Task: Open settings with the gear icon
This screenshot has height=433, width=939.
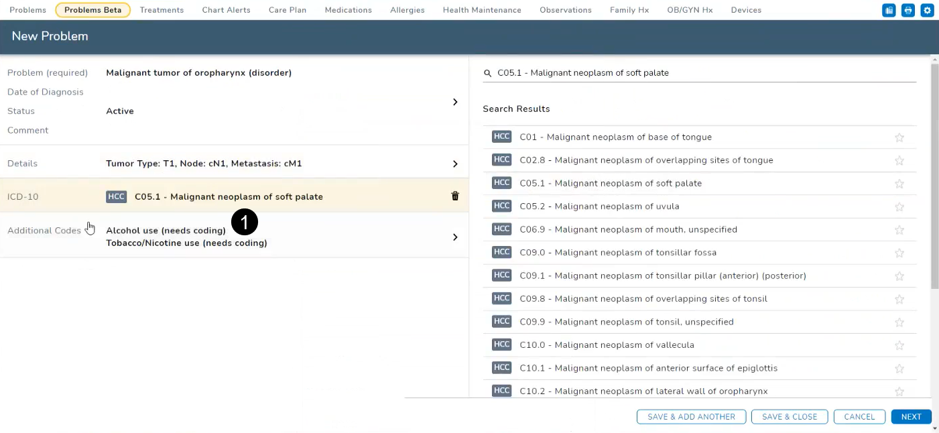Action: (928, 10)
